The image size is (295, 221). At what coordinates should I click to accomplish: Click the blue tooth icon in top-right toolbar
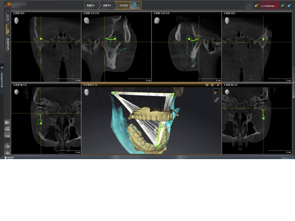289,6
